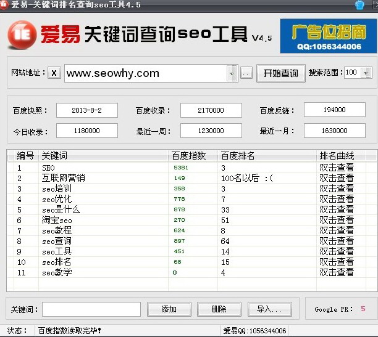Image resolution: width=378 pixels, height=337 pixels.
Task: Click the browse '..' button
Action: click(x=246, y=73)
